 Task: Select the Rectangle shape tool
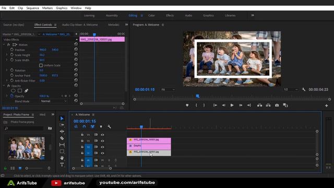[x=62, y=151]
